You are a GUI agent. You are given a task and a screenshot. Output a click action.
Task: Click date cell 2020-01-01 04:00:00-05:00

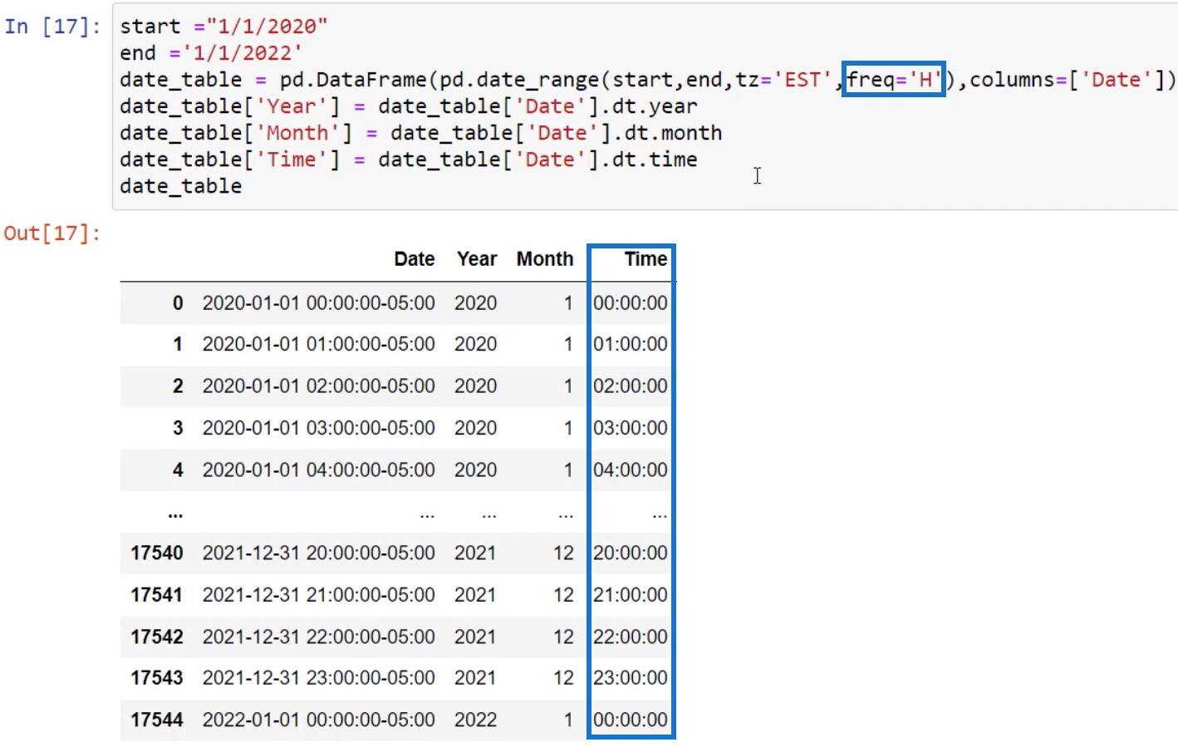click(319, 470)
